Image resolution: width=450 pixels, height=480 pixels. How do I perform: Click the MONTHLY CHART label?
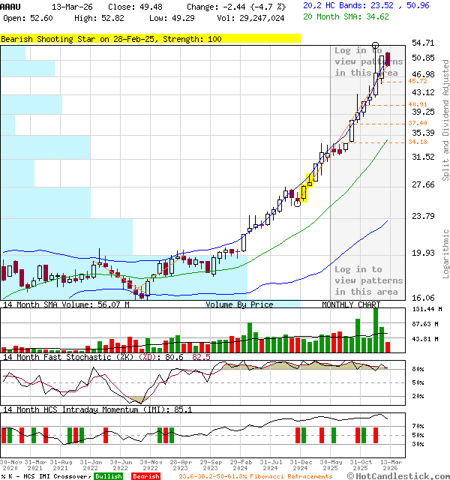pyautogui.click(x=351, y=304)
